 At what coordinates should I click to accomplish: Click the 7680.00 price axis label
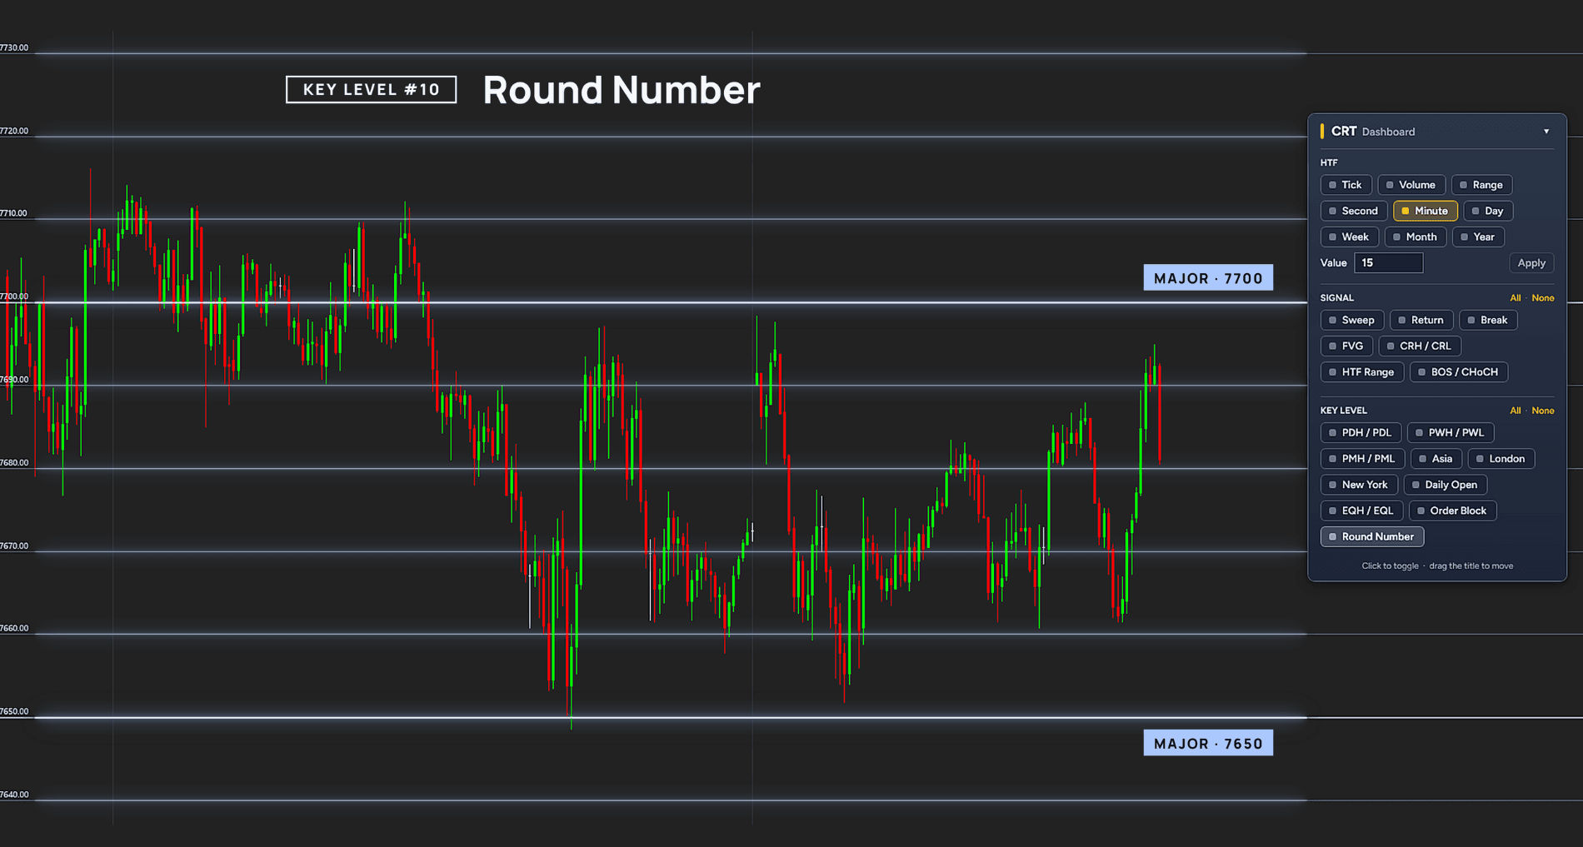[x=14, y=462]
